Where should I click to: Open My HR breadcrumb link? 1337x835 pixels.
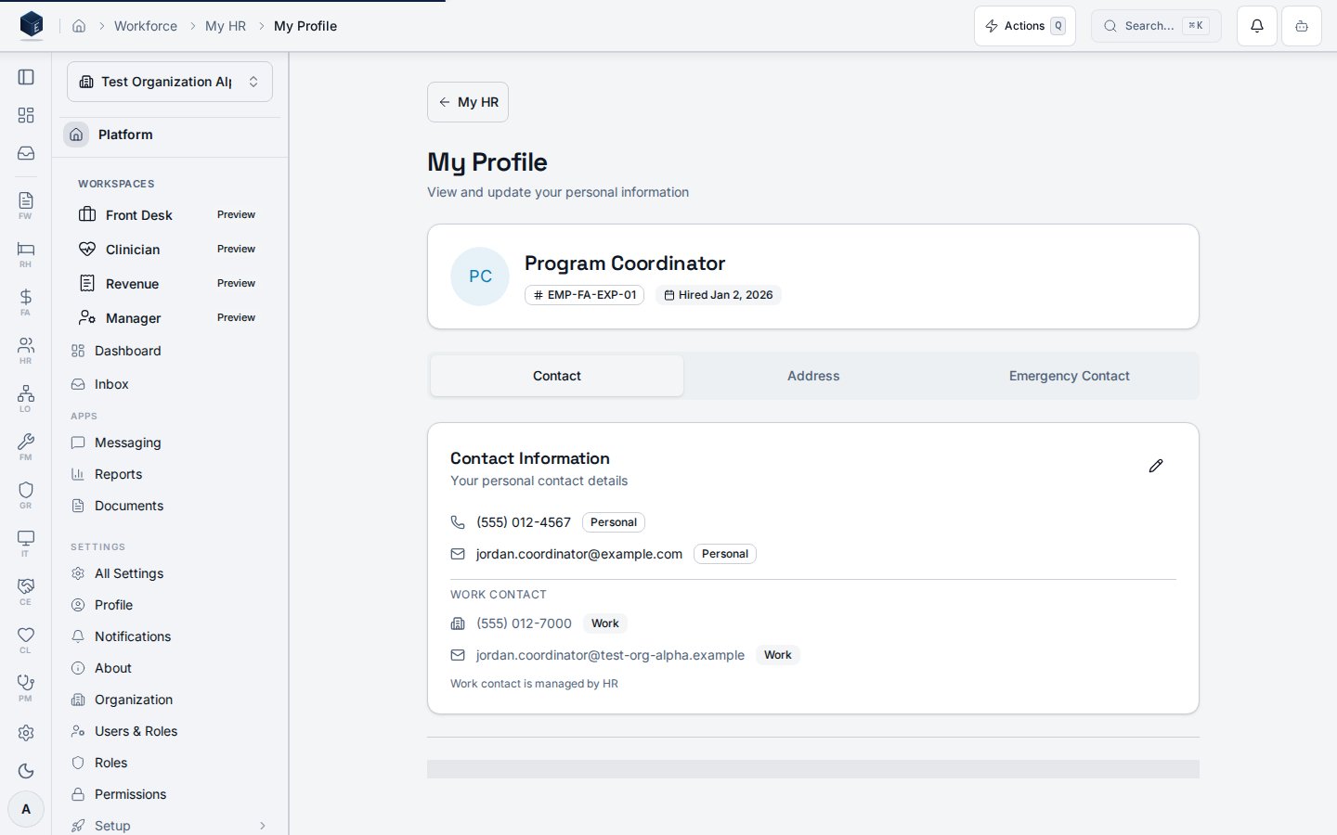226,26
